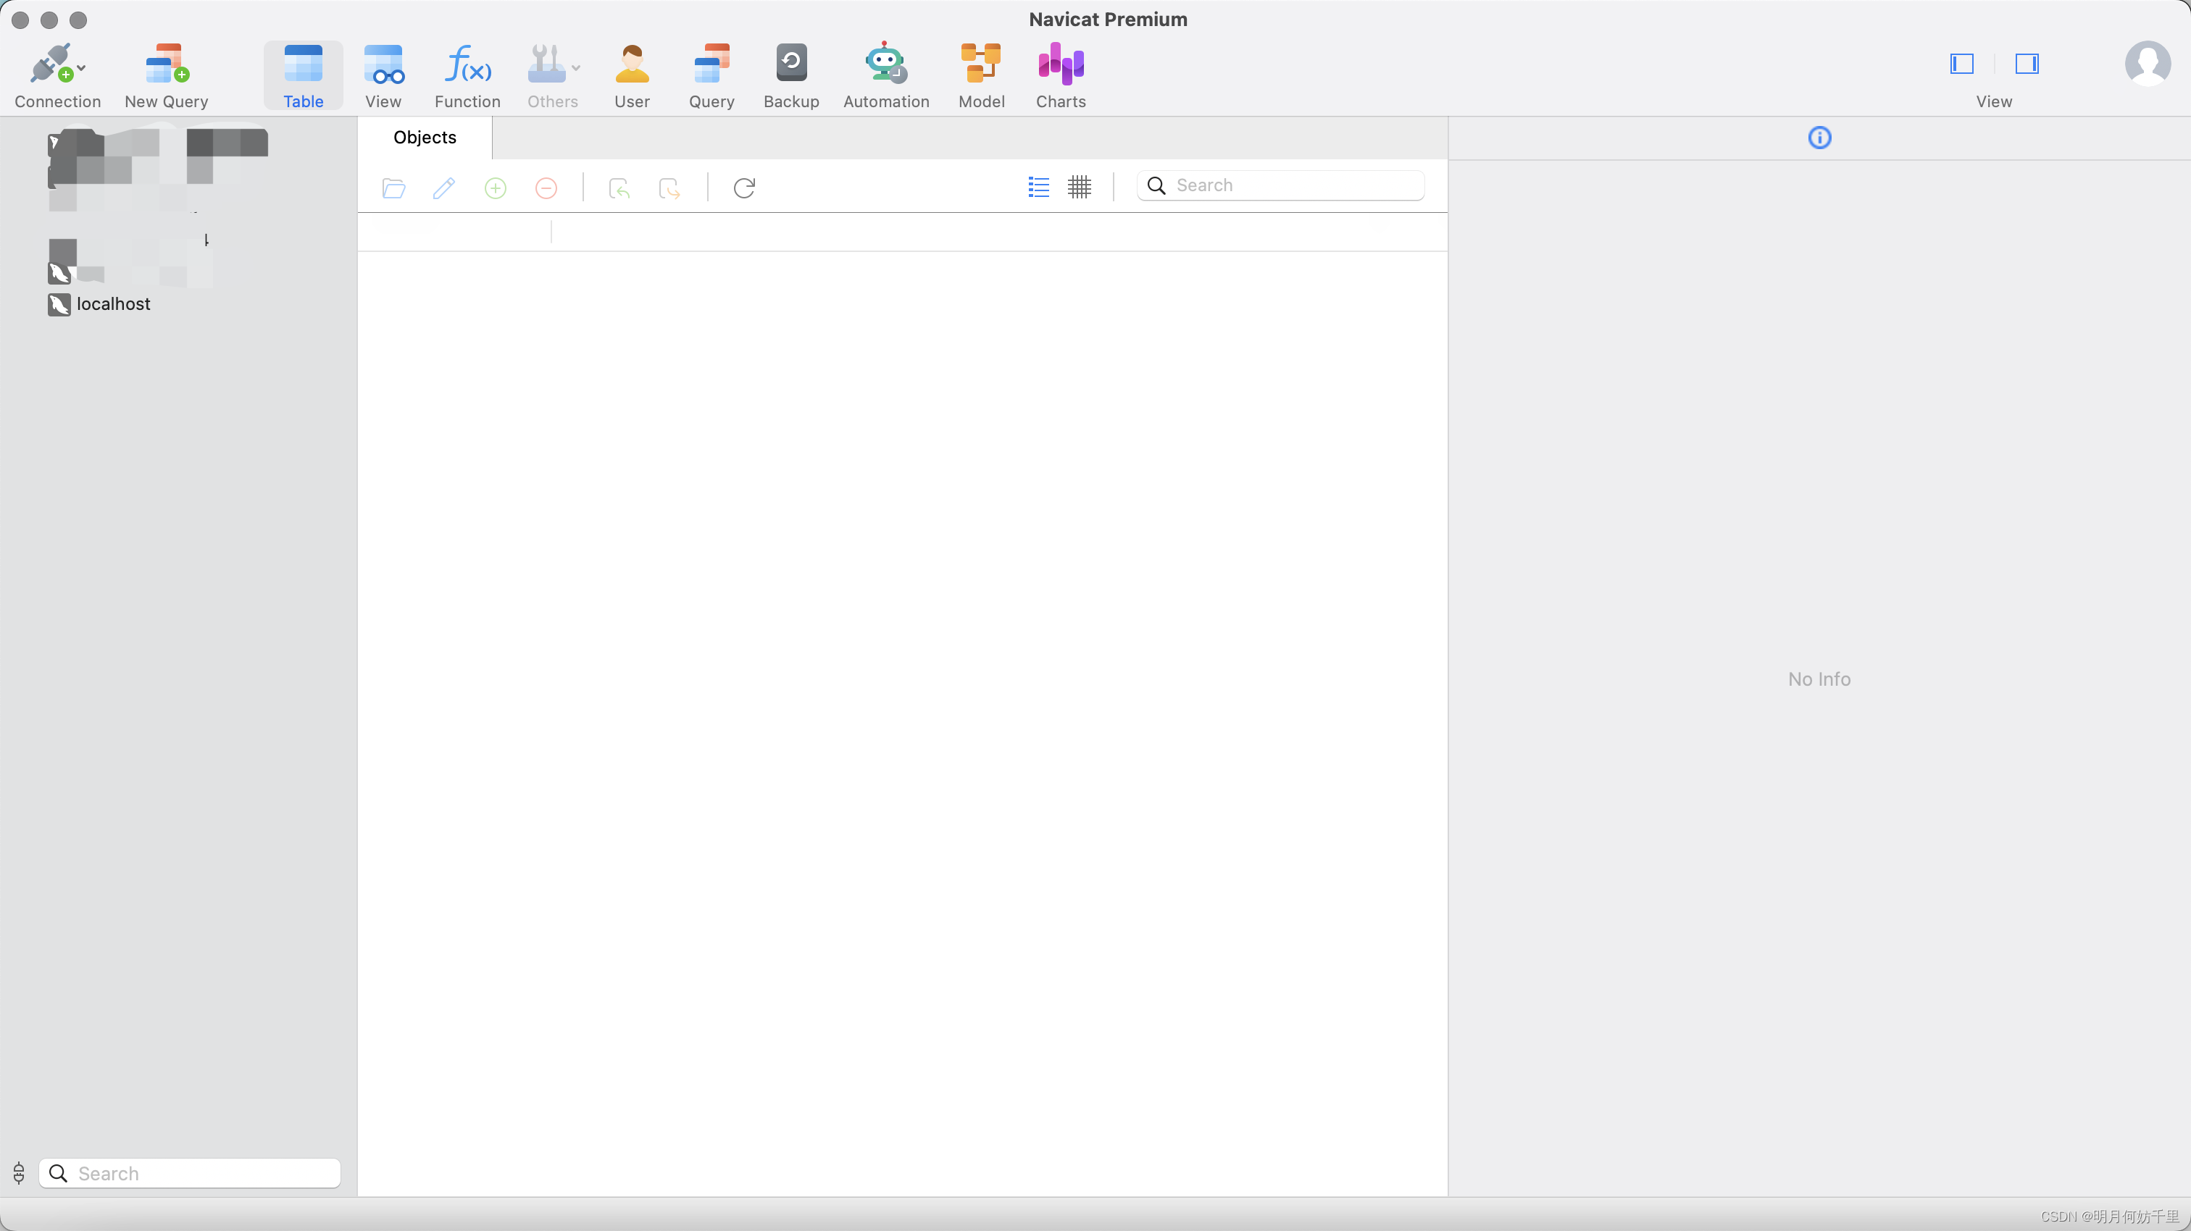Select the Table toolbar button
Image resolution: width=2191 pixels, height=1231 pixels.
click(303, 75)
